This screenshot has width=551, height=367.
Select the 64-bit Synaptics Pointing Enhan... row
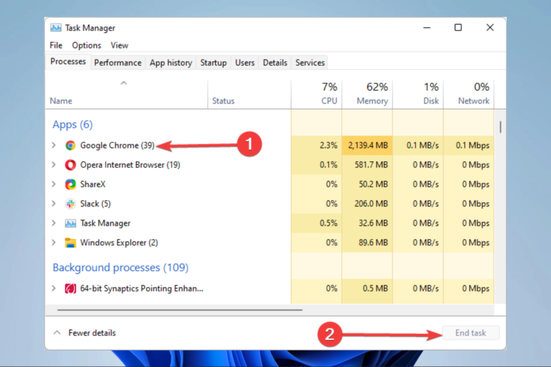point(269,289)
